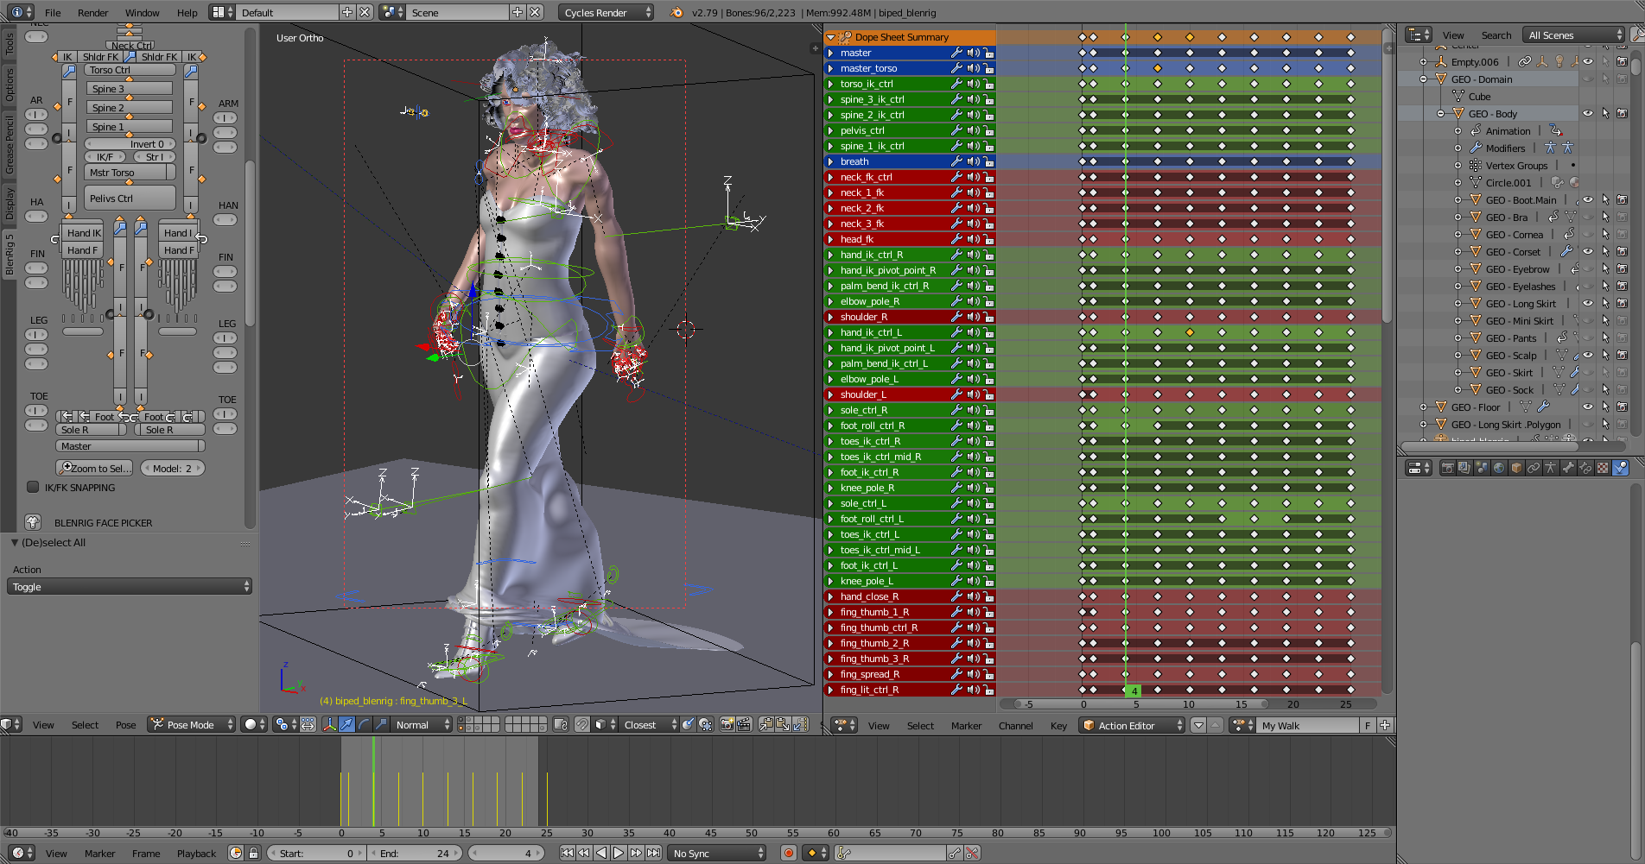This screenshot has width=1645, height=864.
Task: Open the Bone properties tab
Action: [x=1568, y=468]
